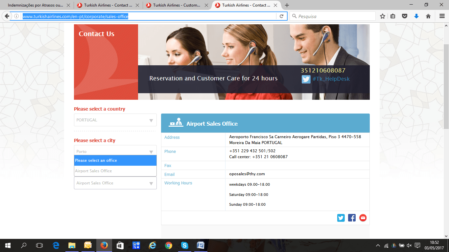Close the Turkish Airlines - Custom tab
Image resolution: width=449 pixels, height=252 pixels.
point(206,5)
